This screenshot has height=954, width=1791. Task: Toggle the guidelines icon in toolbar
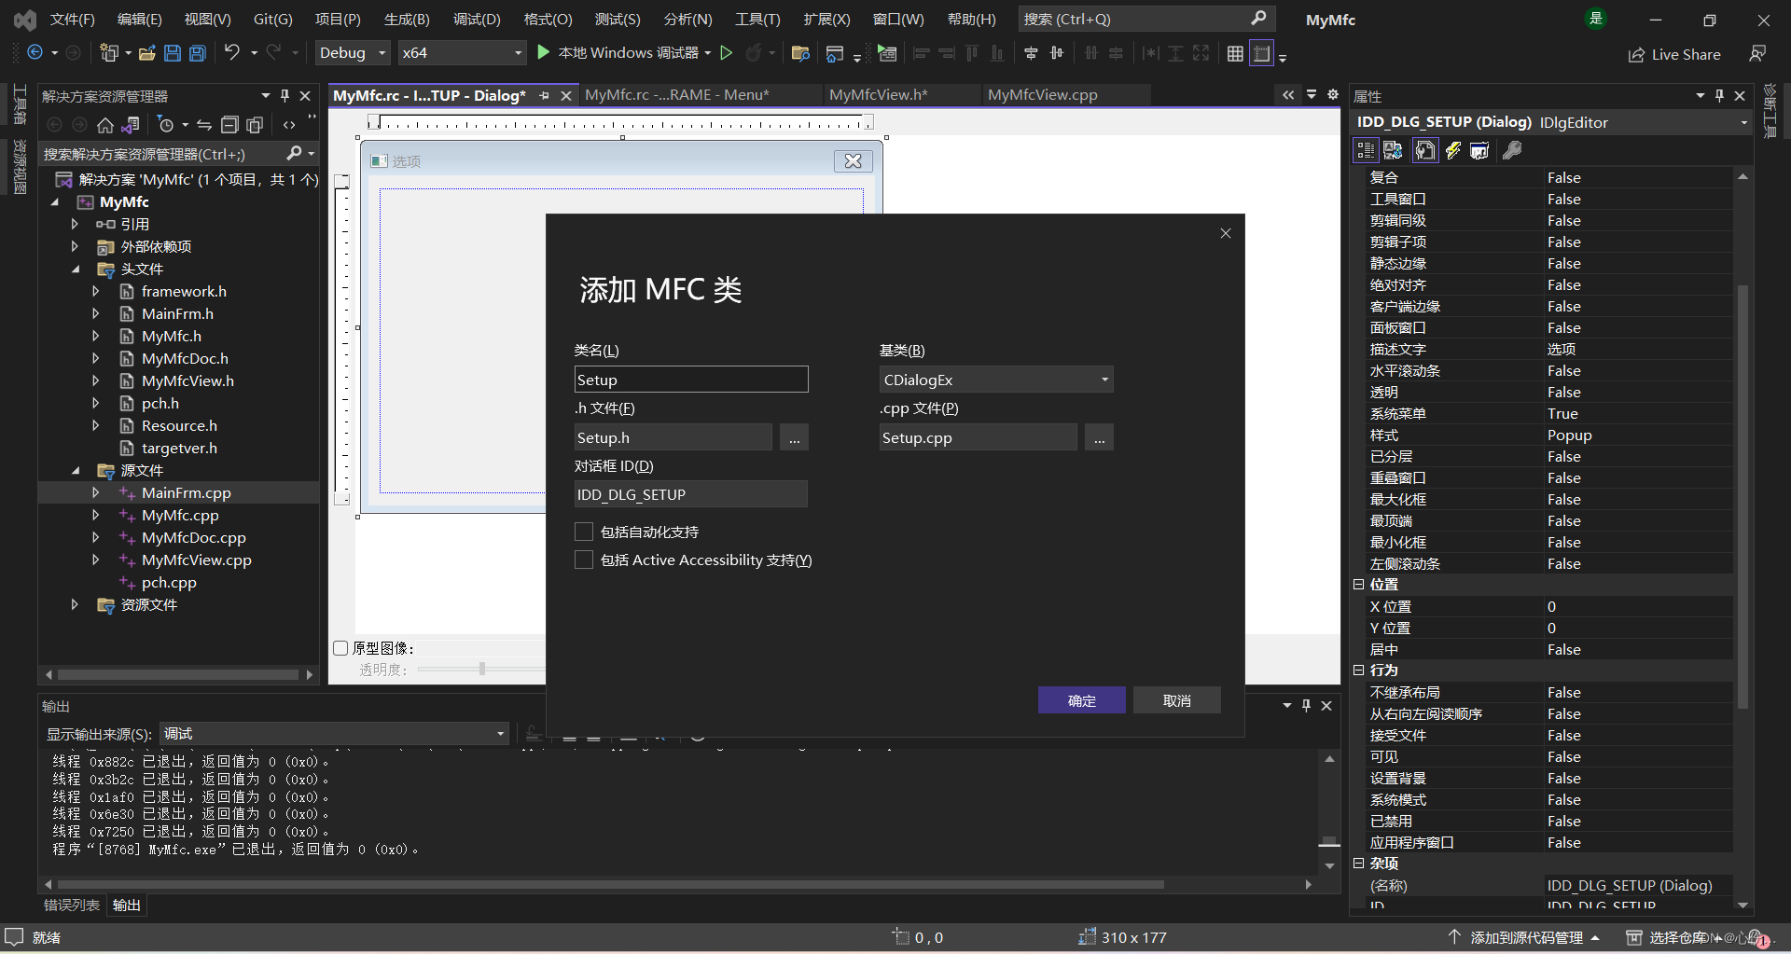[x=1261, y=53]
